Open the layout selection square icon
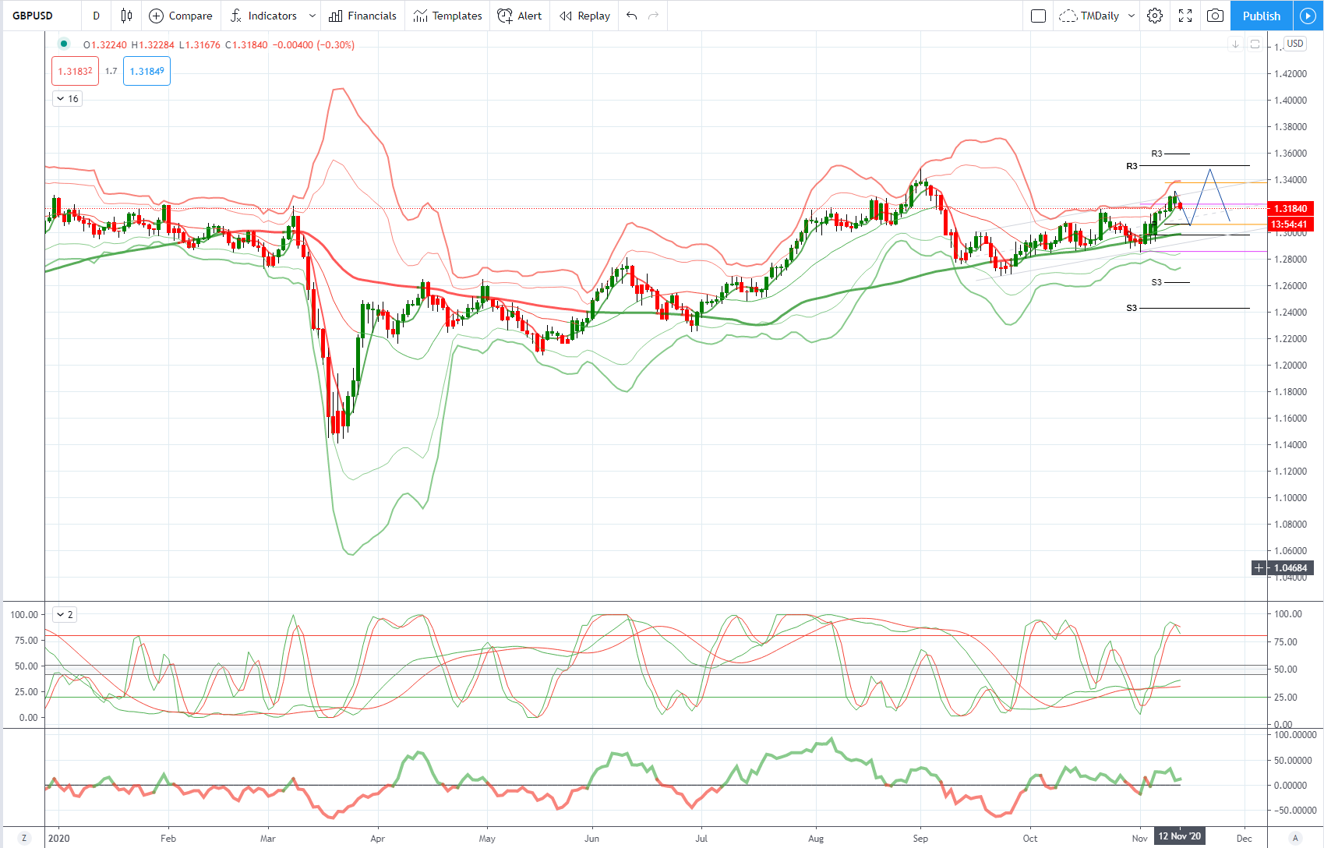This screenshot has width=1324, height=848. (x=1038, y=16)
